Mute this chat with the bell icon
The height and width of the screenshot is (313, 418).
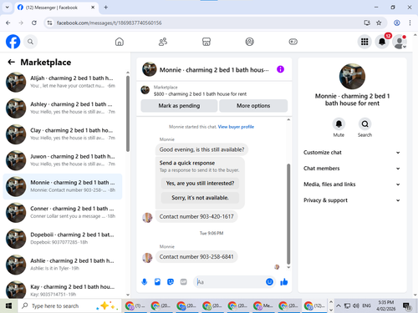(339, 124)
